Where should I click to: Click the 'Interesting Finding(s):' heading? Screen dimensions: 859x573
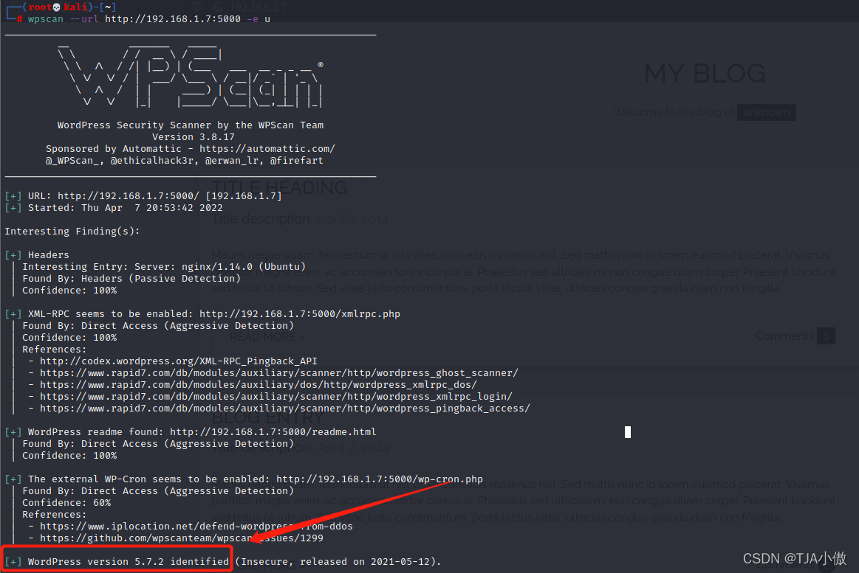coord(72,232)
